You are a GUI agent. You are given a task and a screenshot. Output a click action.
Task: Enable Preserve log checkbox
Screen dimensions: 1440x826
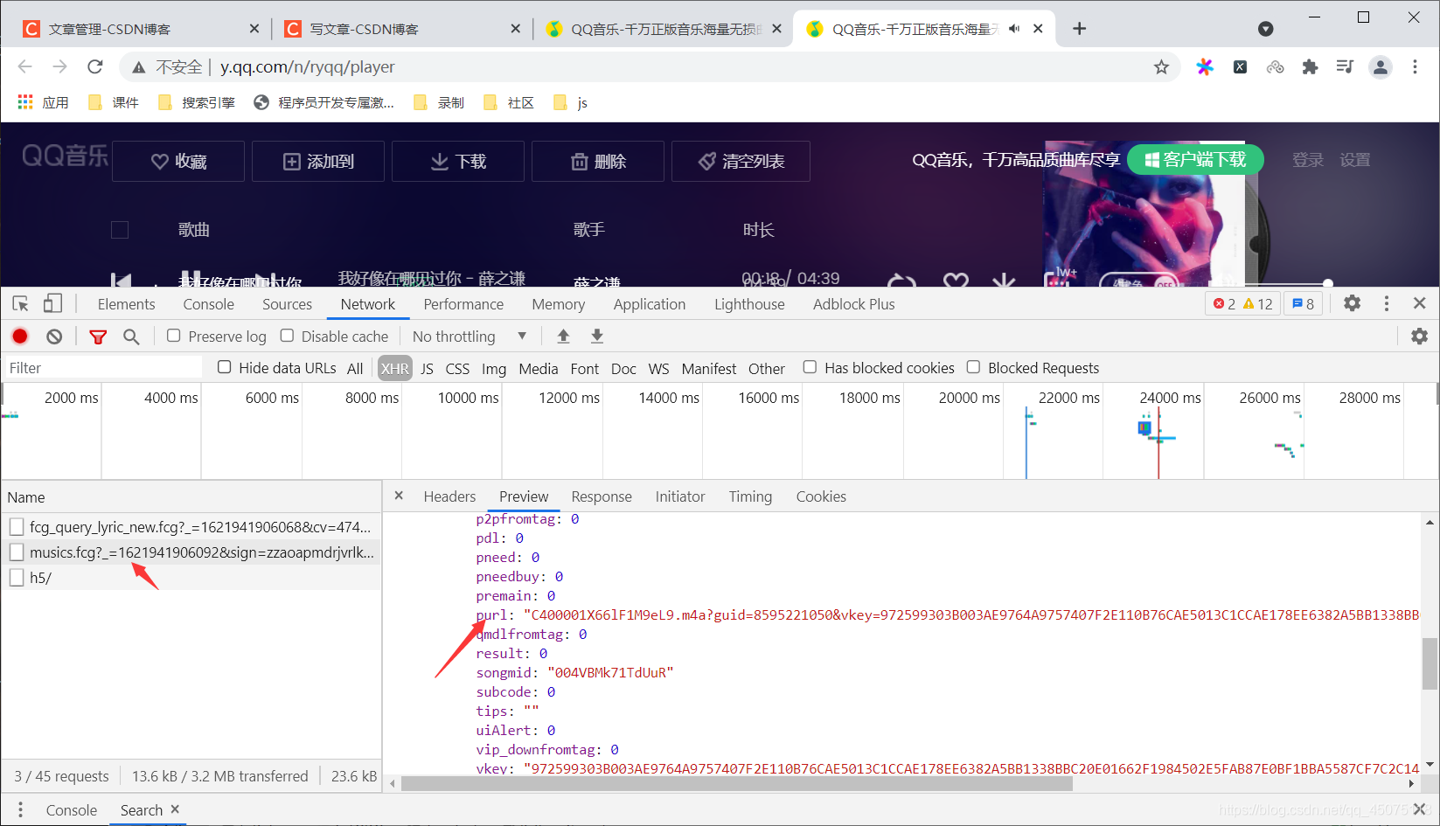click(x=174, y=336)
